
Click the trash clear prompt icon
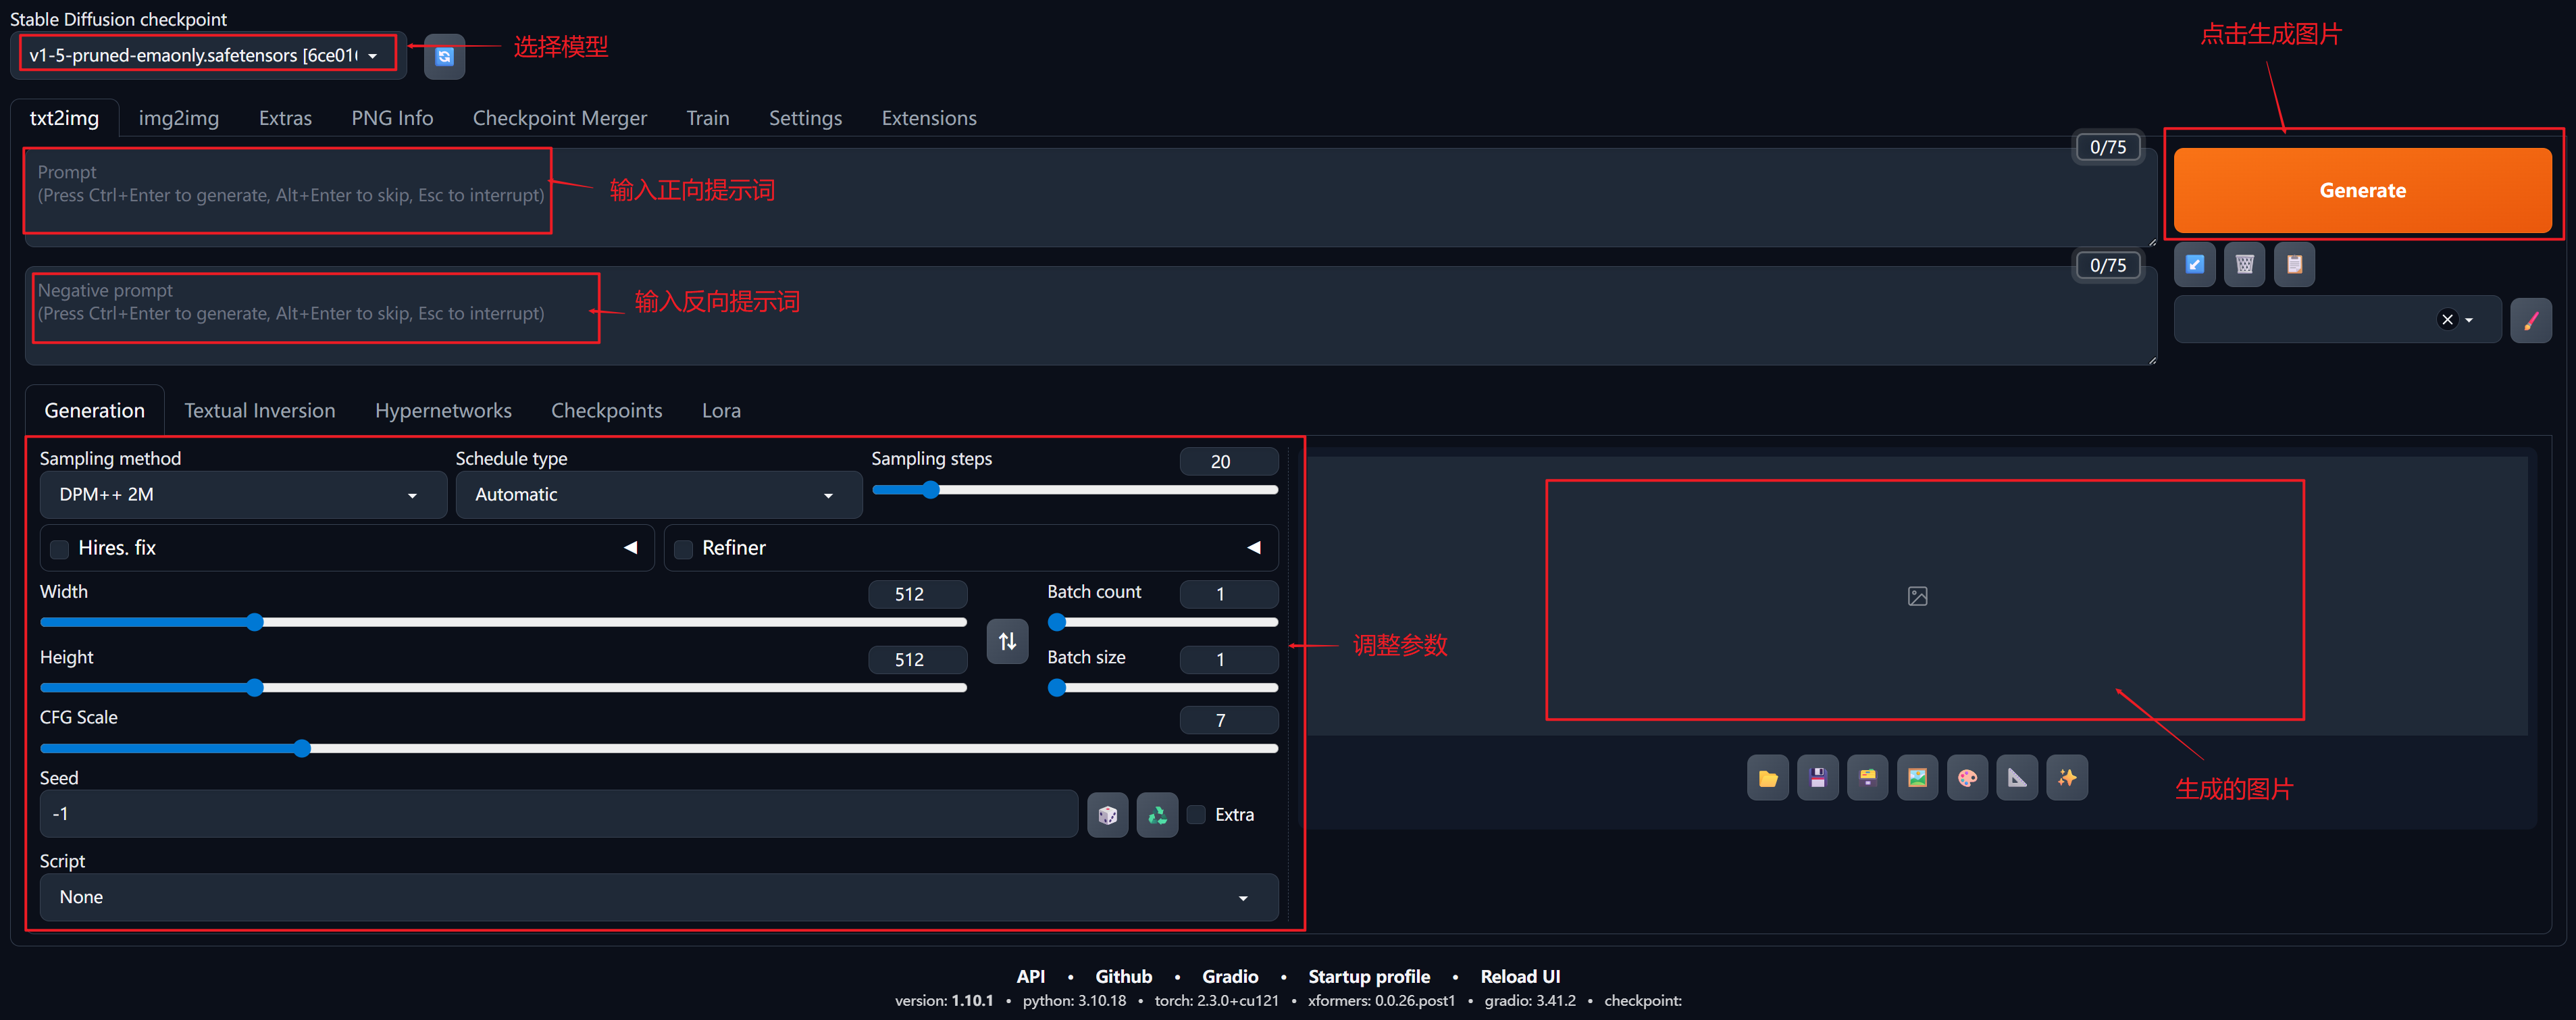pos(2244,264)
